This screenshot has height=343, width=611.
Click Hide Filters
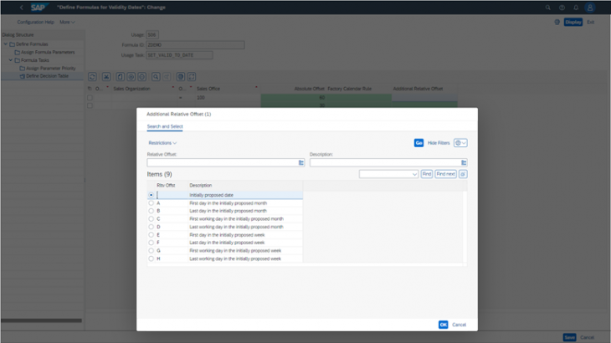point(439,143)
